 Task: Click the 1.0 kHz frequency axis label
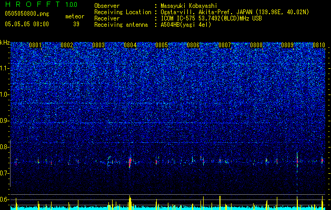point(5,94)
